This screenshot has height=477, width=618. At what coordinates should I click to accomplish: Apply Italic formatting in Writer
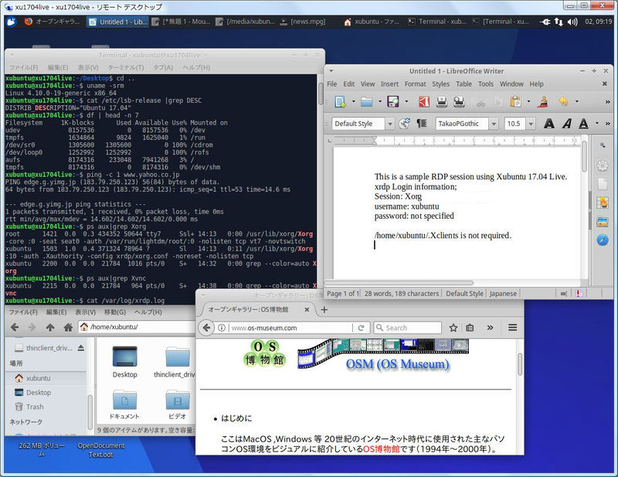[x=567, y=124]
